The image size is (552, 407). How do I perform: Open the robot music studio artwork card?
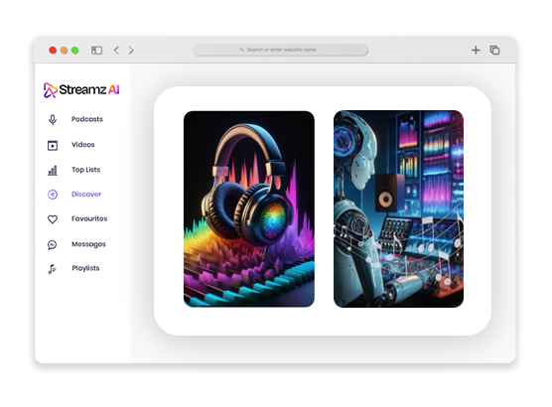pos(398,208)
